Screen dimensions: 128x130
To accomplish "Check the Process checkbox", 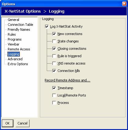I will click(54, 103).
